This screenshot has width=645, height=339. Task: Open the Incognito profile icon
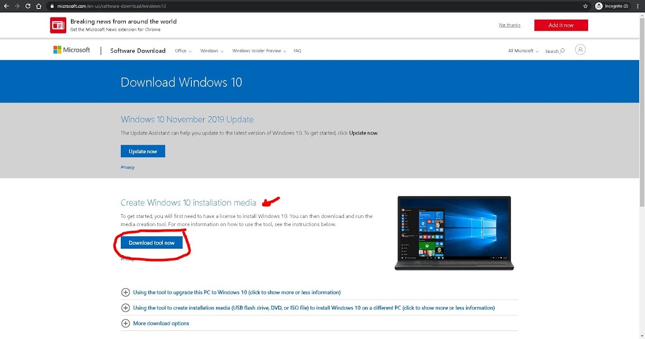point(598,6)
